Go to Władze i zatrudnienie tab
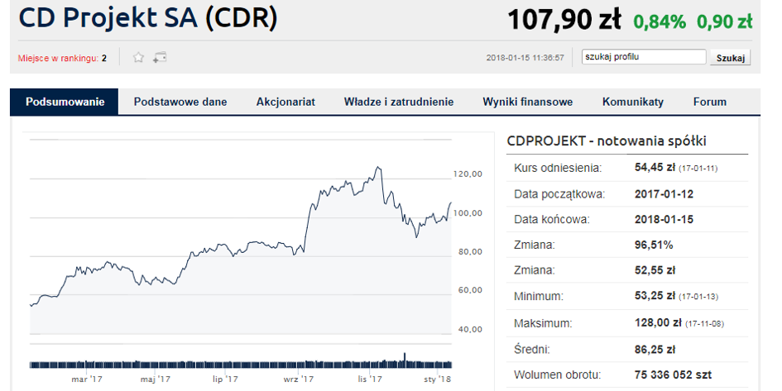Viewport: 782px width, 391px height. tap(399, 103)
